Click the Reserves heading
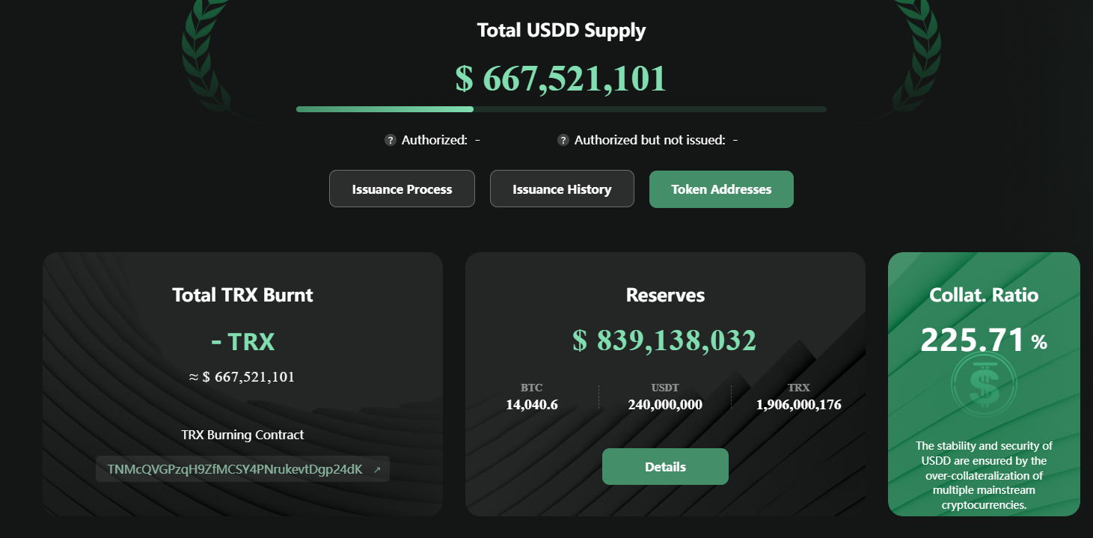Screen dimensions: 1093x538 tap(665, 295)
